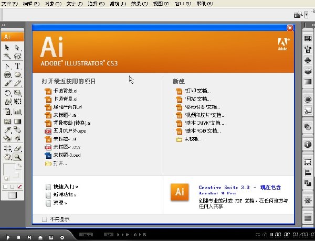Open the 效果(C) menu

[140, 4]
